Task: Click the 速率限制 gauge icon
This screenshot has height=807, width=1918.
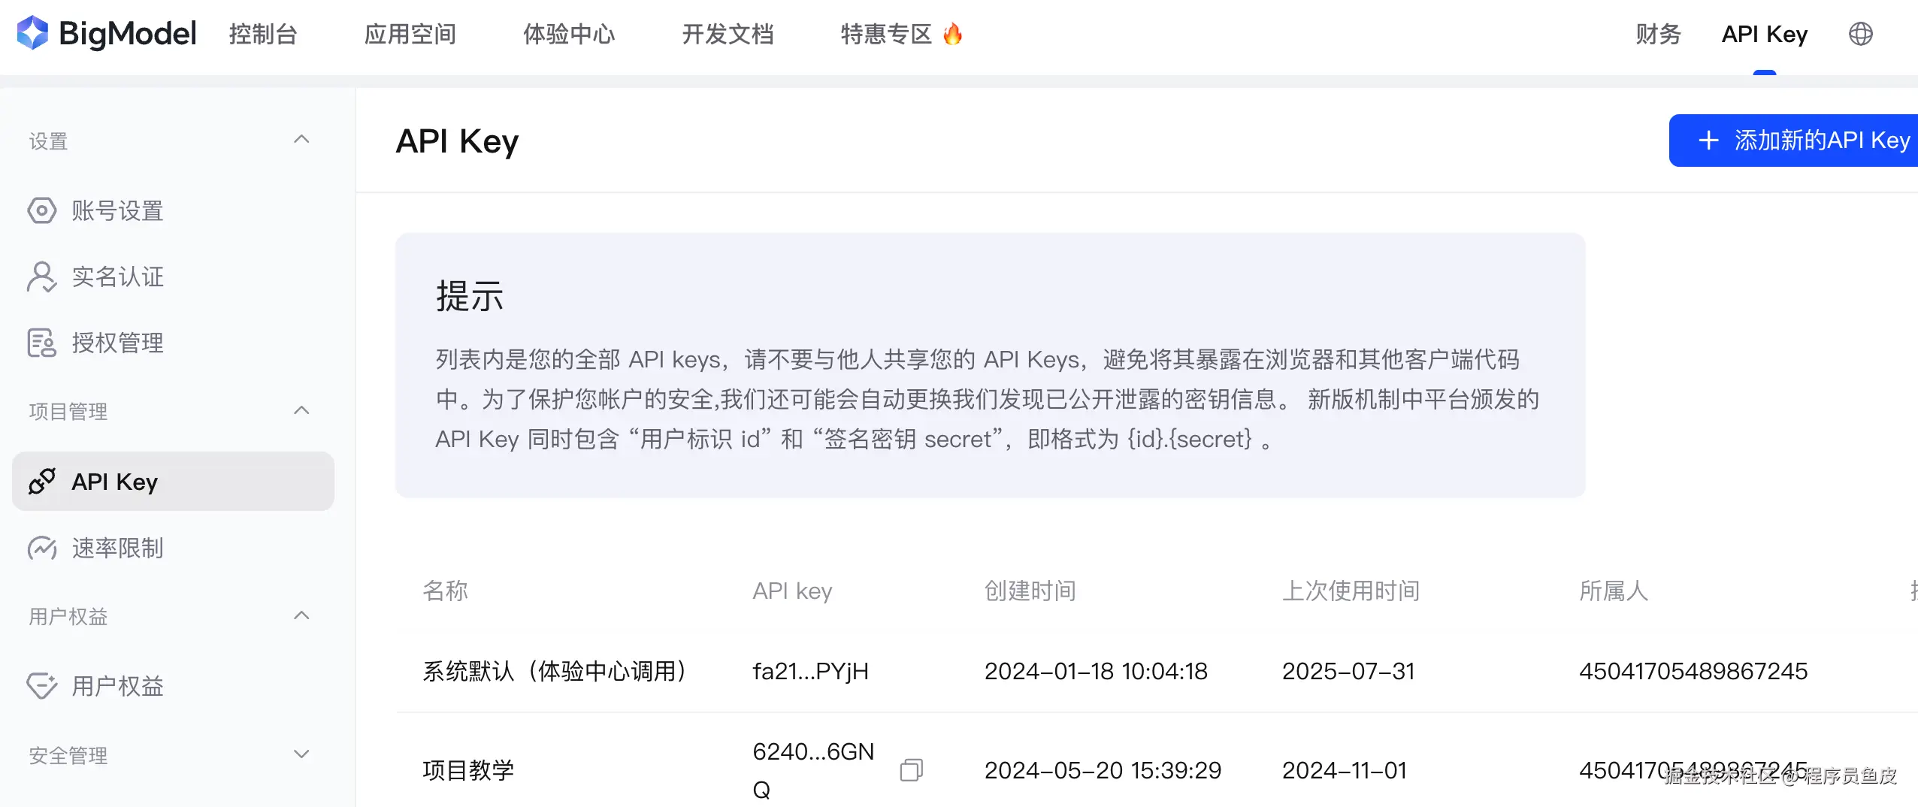Action: 42,548
